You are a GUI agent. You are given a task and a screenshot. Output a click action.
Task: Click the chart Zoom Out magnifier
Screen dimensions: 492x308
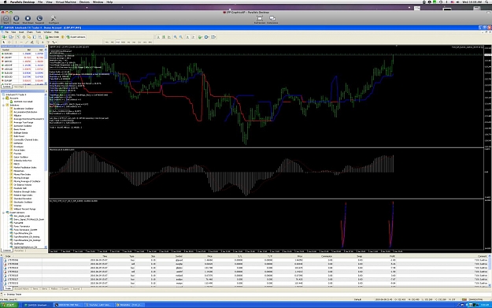[181, 37]
